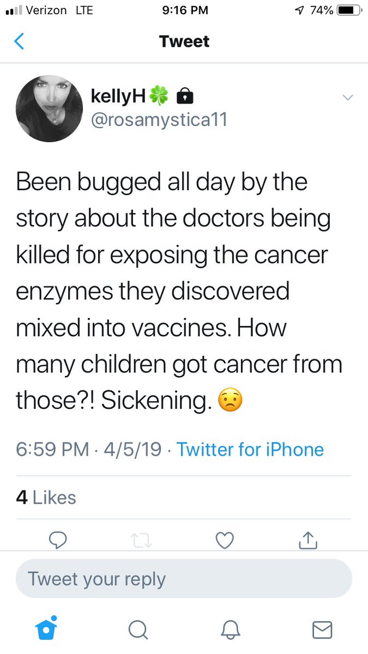Tap the reply speech bubble icon
This screenshot has width=368, height=654.
(x=57, y=540)
